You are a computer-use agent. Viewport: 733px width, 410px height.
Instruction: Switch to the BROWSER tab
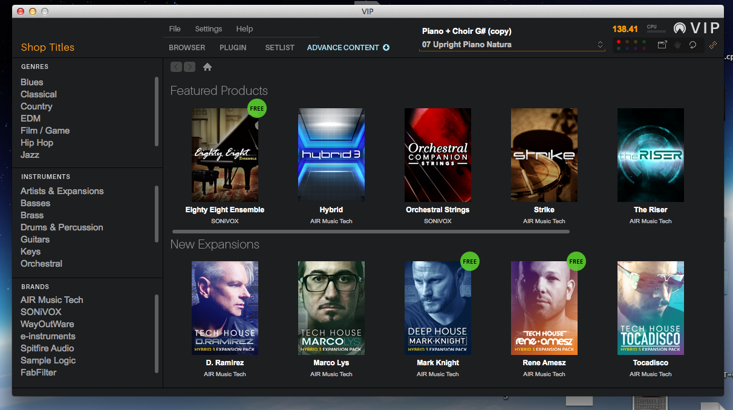click(x=187, y=48)
